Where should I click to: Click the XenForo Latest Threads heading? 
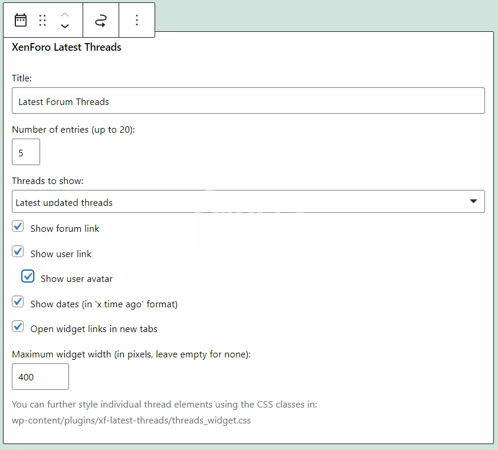point(67,48)
